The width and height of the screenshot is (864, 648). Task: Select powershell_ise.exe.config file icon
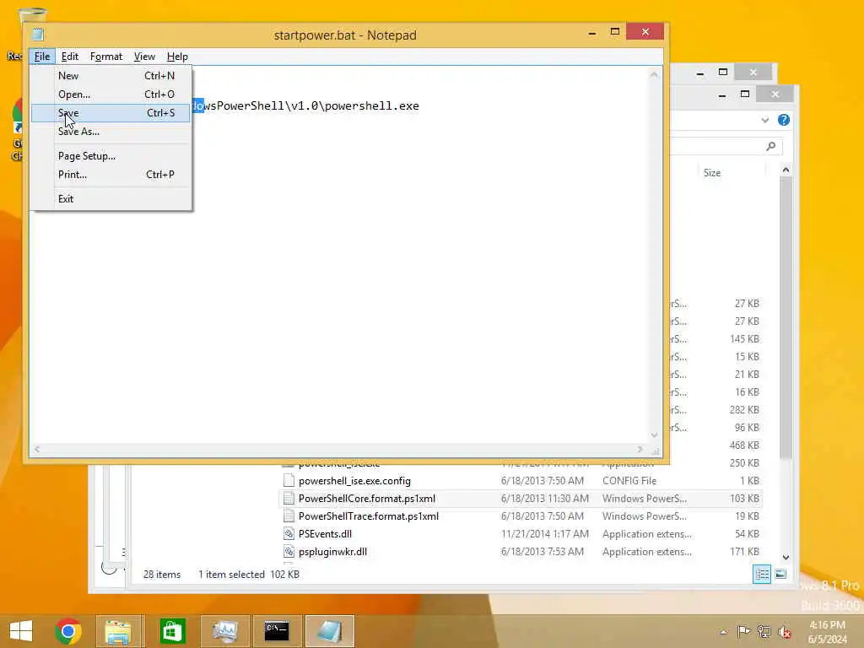coord(289,480)
